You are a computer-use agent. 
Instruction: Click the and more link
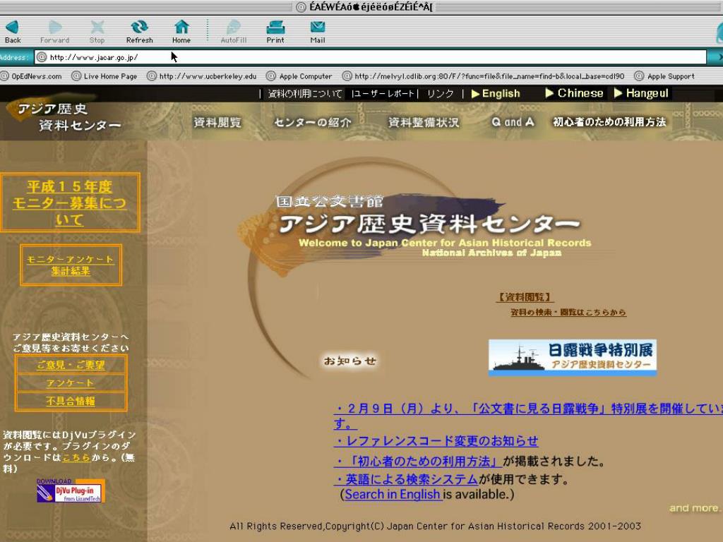coord(695,508)
